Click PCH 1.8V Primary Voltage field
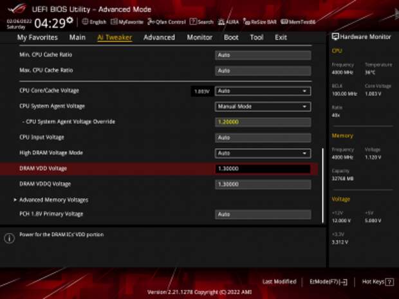The height and width of the screenshot is (299, 399). coord(263,214)
